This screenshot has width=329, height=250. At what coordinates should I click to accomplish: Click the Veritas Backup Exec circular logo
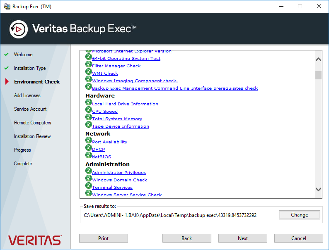19,29
